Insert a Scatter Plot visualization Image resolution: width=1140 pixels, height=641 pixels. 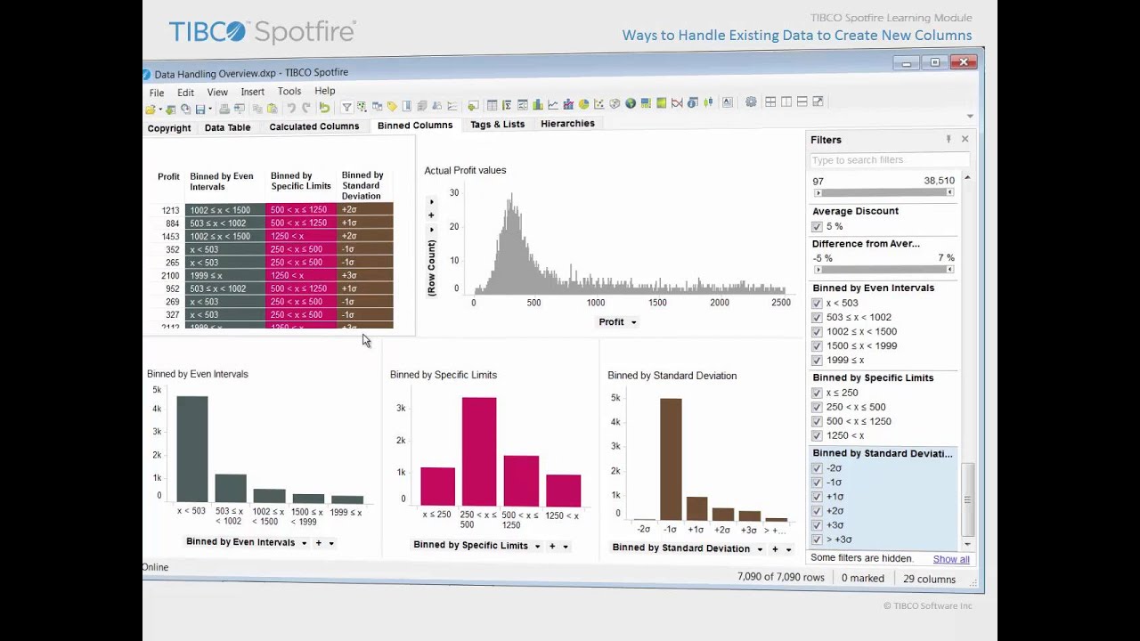[x=599, y=104]
